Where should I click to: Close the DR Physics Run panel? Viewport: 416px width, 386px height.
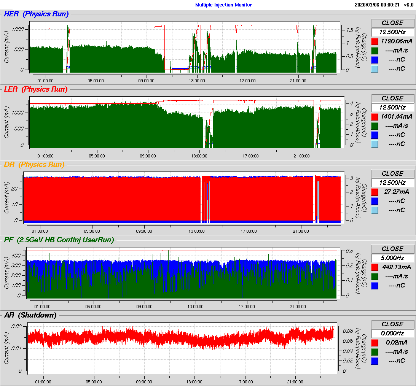click(392, 173)
